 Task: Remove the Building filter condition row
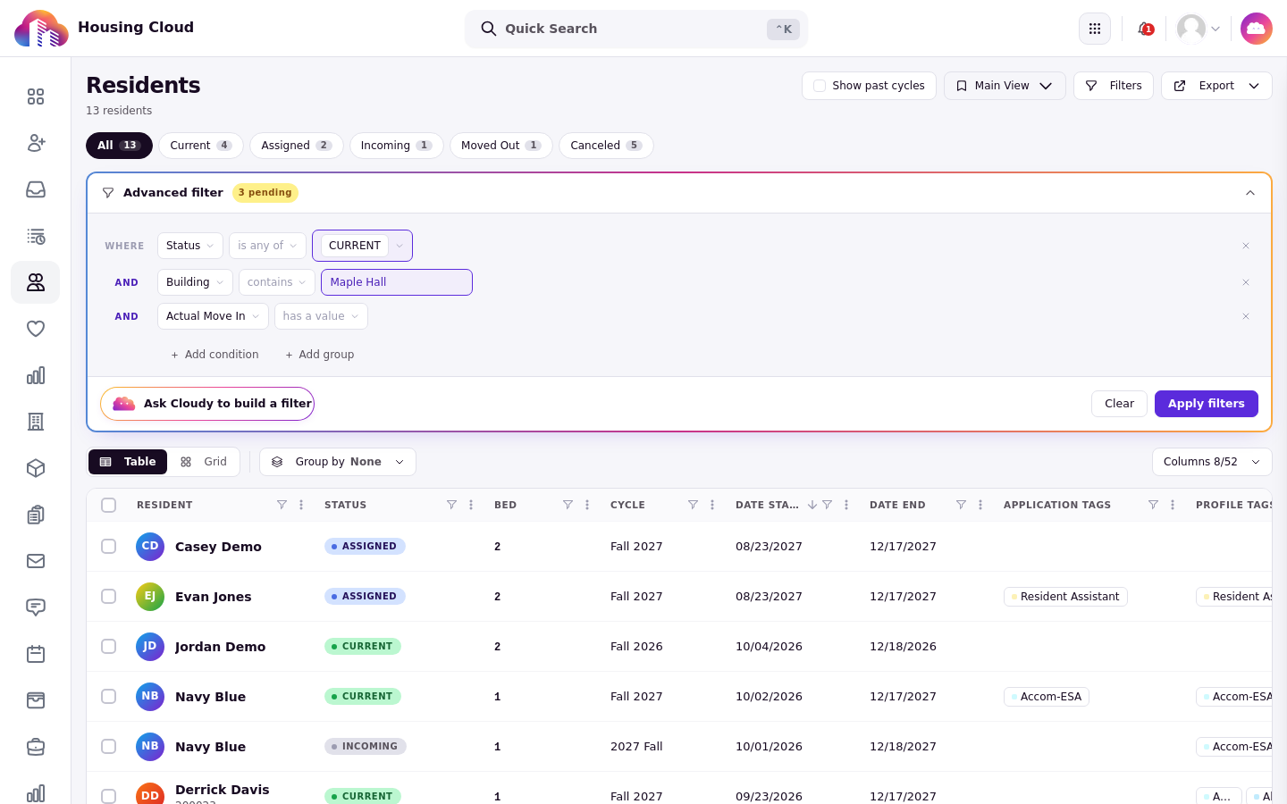1246,282
